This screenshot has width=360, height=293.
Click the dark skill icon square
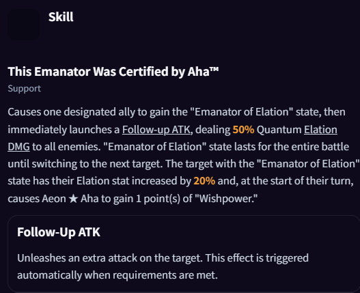click(x=23, y=25)
